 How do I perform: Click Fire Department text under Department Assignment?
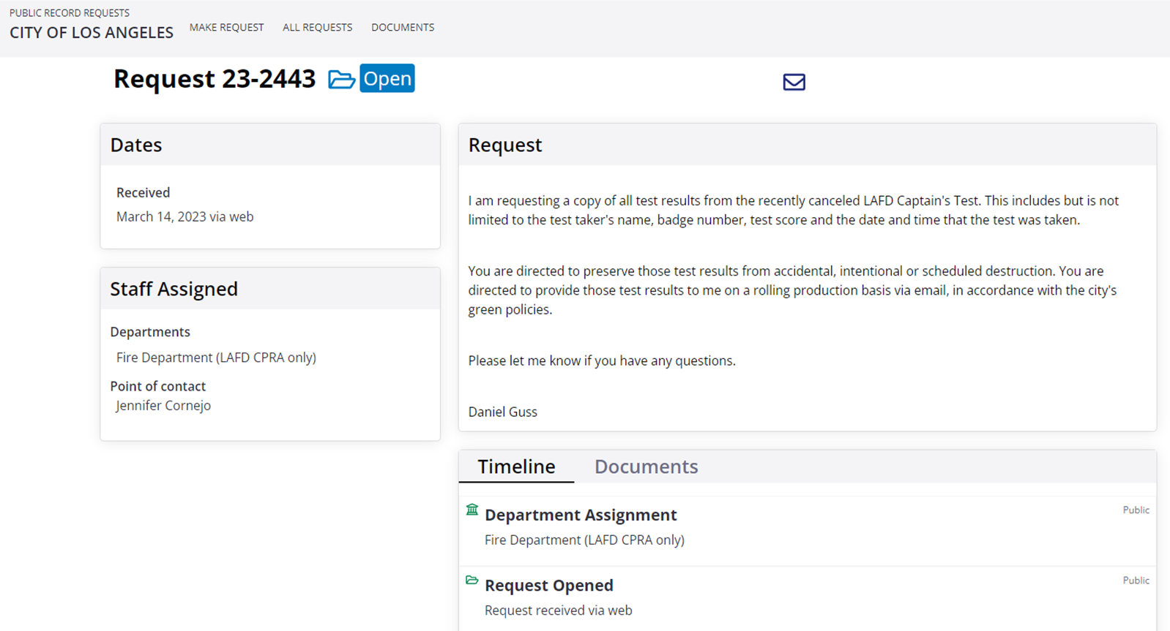[584, 540]
